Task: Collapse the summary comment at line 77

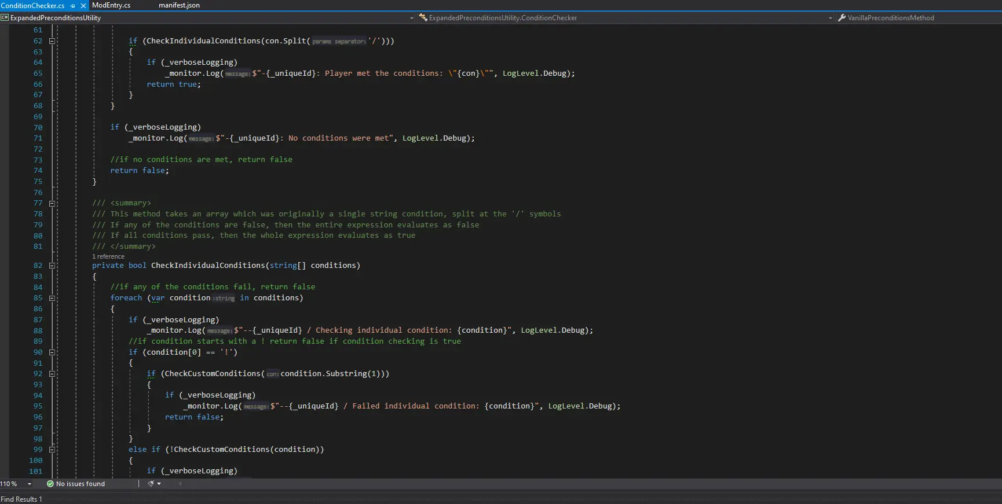Action: pos(52,203)
